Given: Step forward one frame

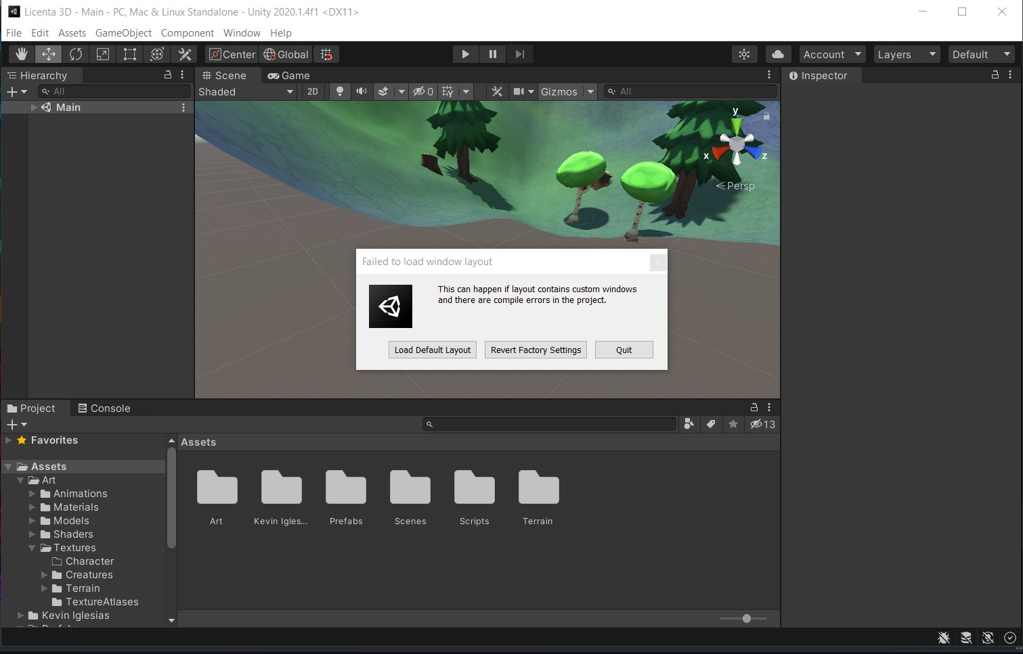Looking at the screenshot, I should [519, 54].
